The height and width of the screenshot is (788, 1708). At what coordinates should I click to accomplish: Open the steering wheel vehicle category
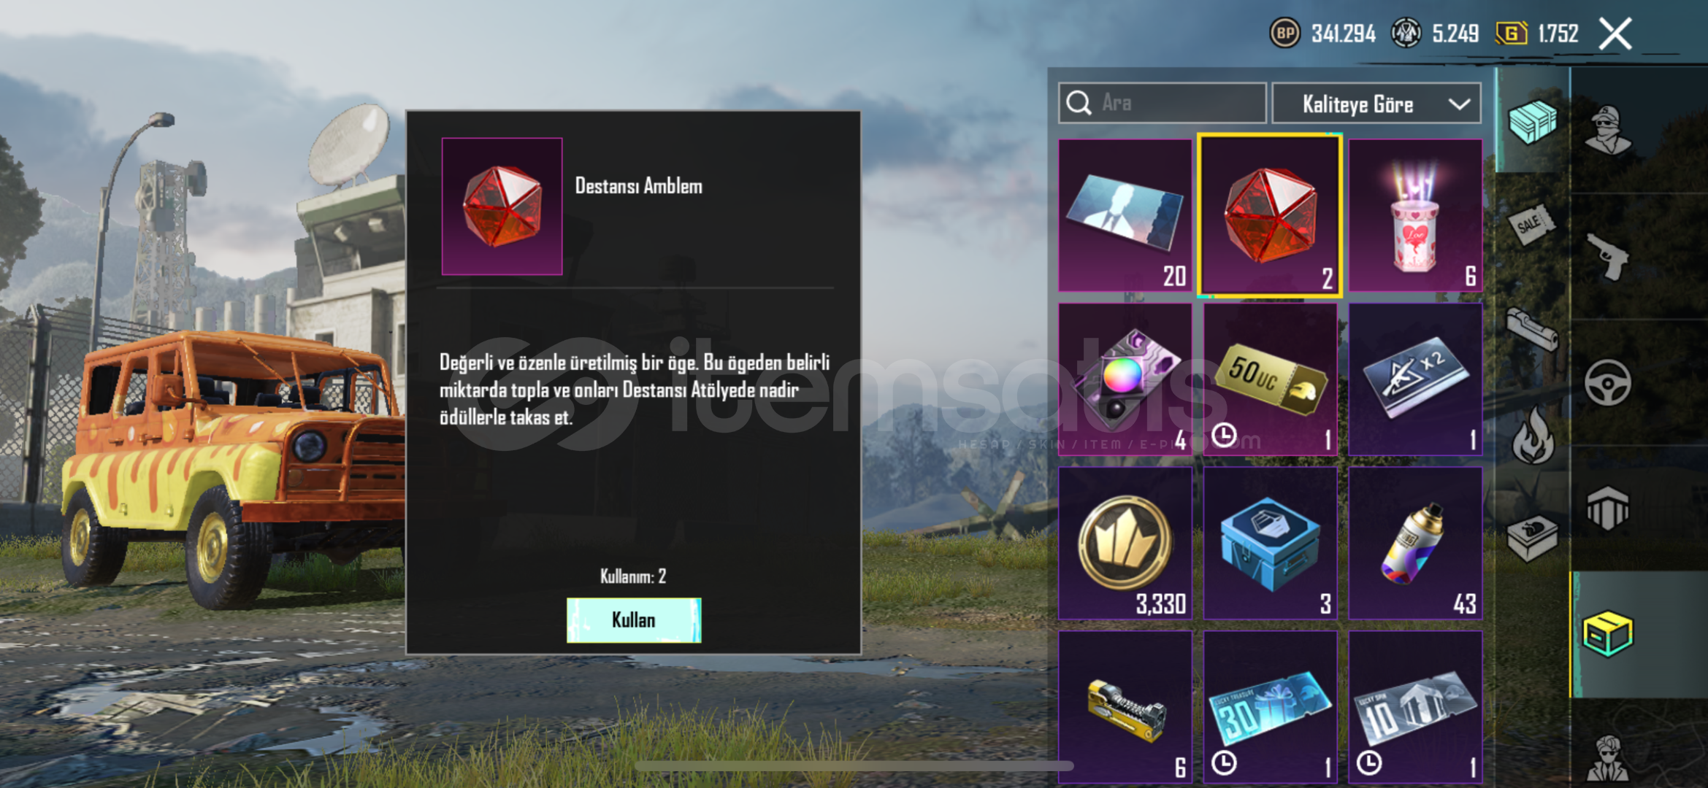(1607, 382)
